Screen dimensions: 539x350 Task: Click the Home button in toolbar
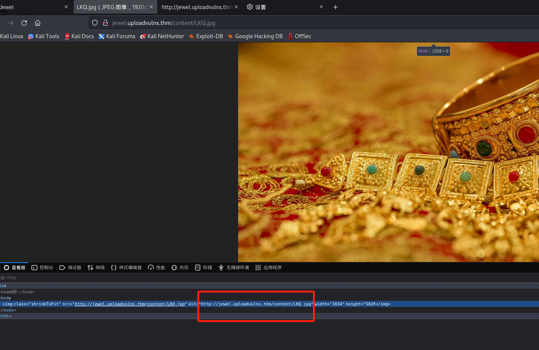tap(37, 23)
